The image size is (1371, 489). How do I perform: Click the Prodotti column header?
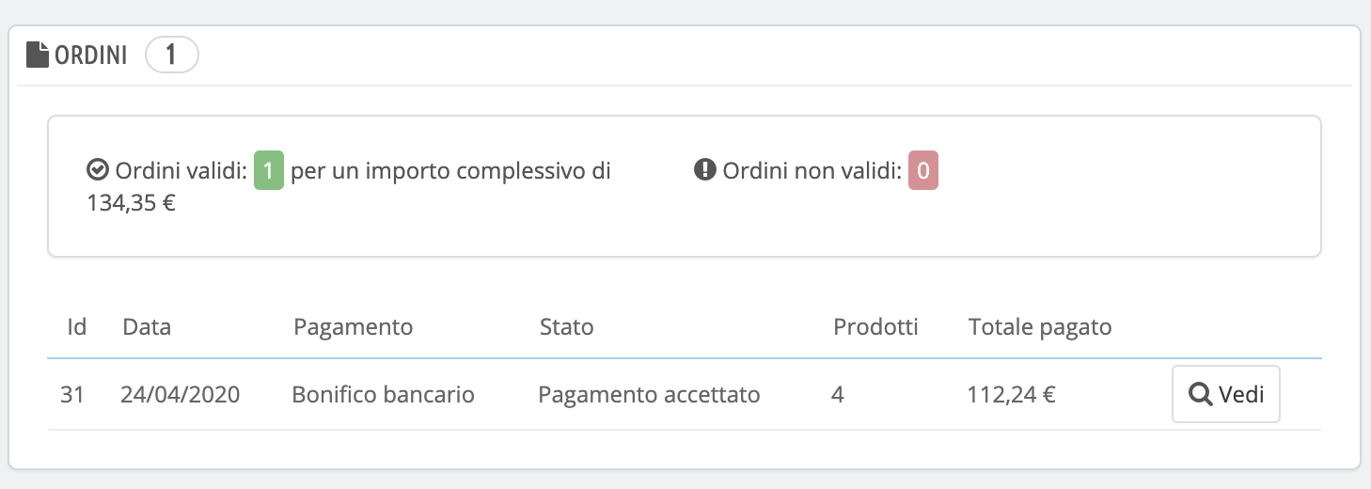click(x=875, y=327)
